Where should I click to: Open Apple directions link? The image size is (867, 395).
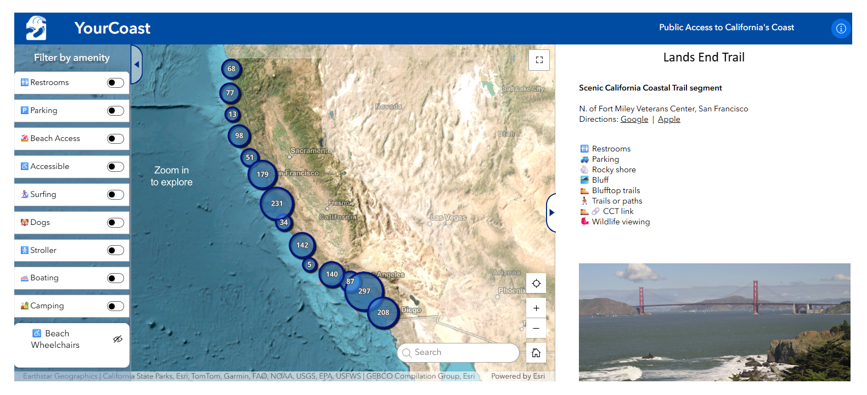click(668, 120)
